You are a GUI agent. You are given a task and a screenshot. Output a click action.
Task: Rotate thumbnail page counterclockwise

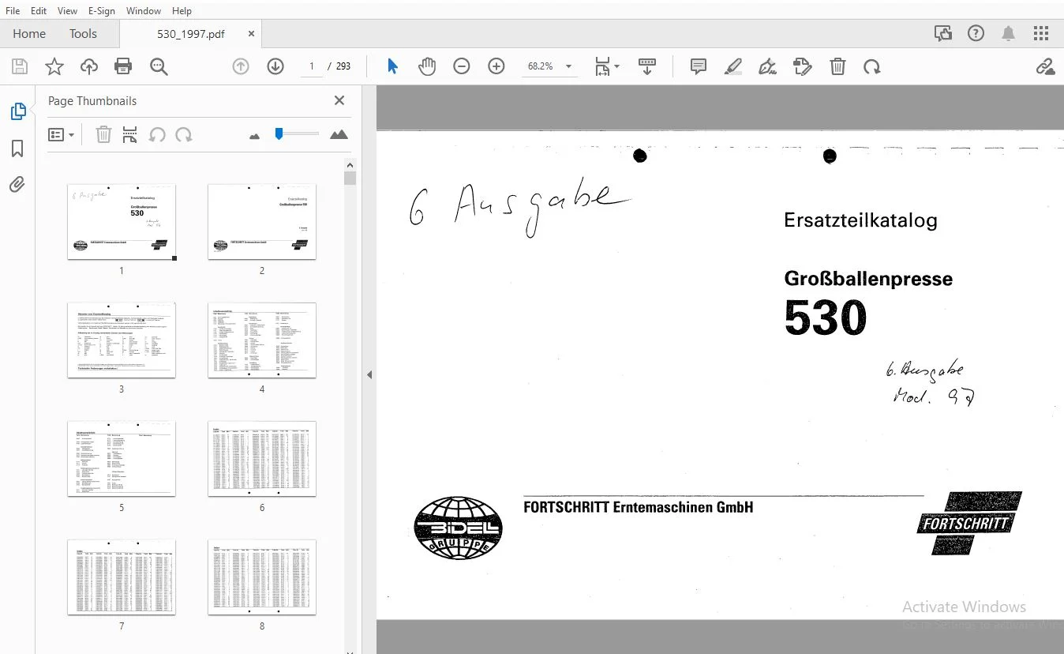point(157,135)
